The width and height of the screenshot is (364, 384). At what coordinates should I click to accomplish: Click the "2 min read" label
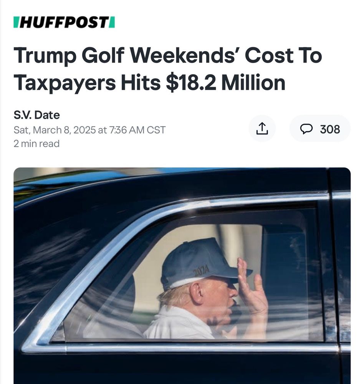(36, 144)
